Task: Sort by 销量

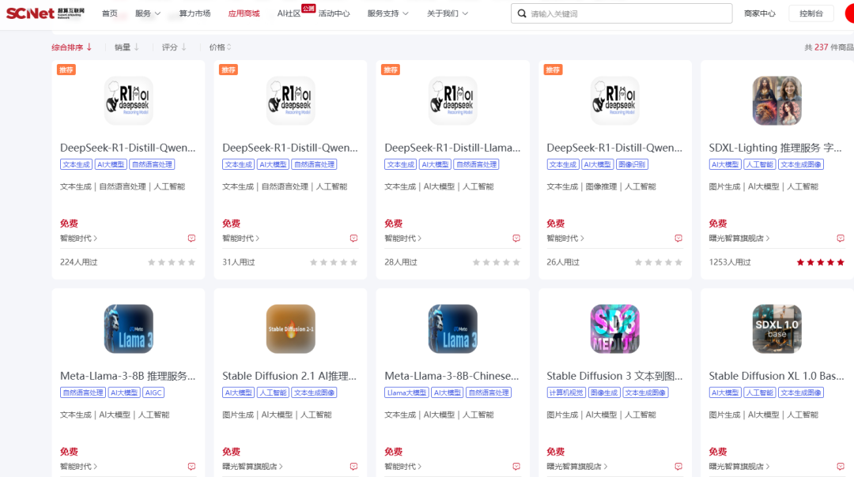Action: (x=127, y=47)
